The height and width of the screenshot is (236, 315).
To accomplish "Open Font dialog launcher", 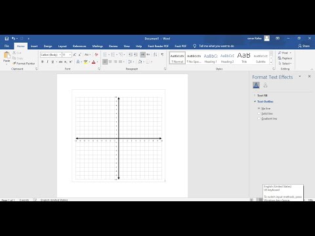I will click(98, 69).
